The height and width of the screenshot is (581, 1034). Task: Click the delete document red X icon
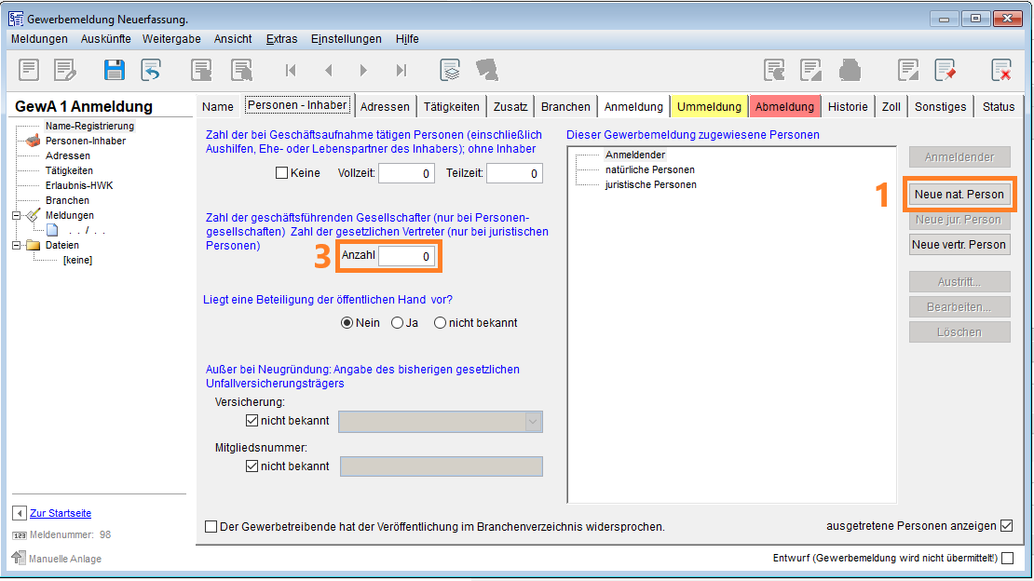point(1000,70)
